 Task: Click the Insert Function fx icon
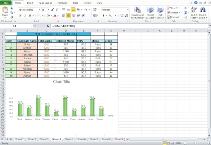click(x=48, y=26)
